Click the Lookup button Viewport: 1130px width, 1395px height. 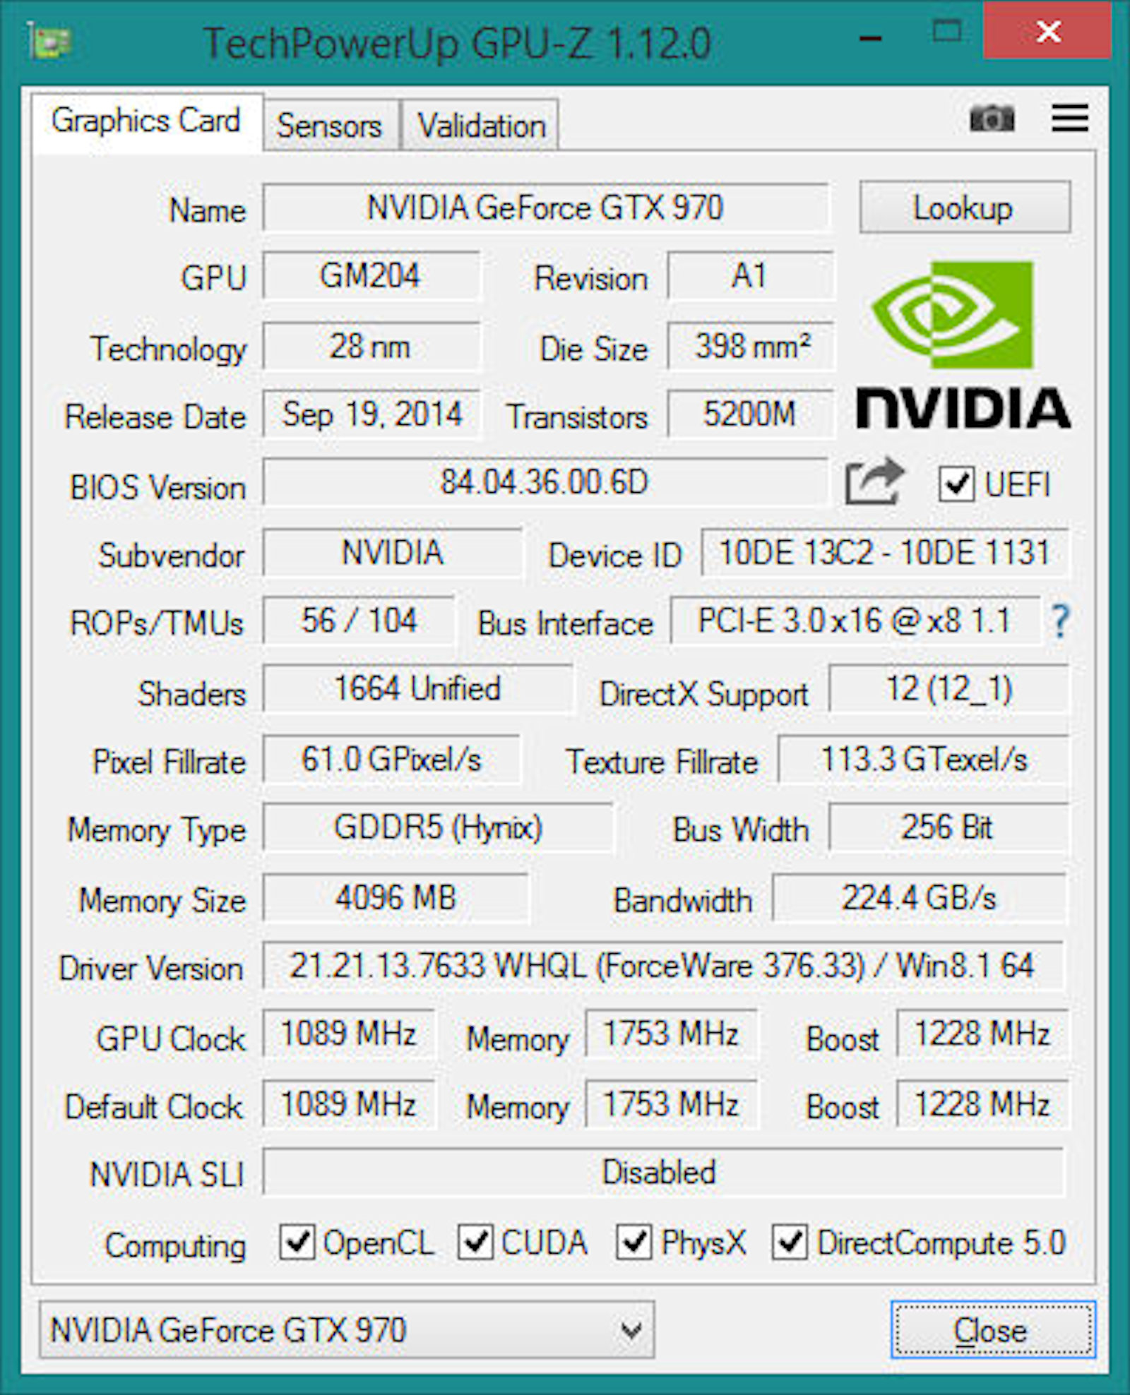965,208
